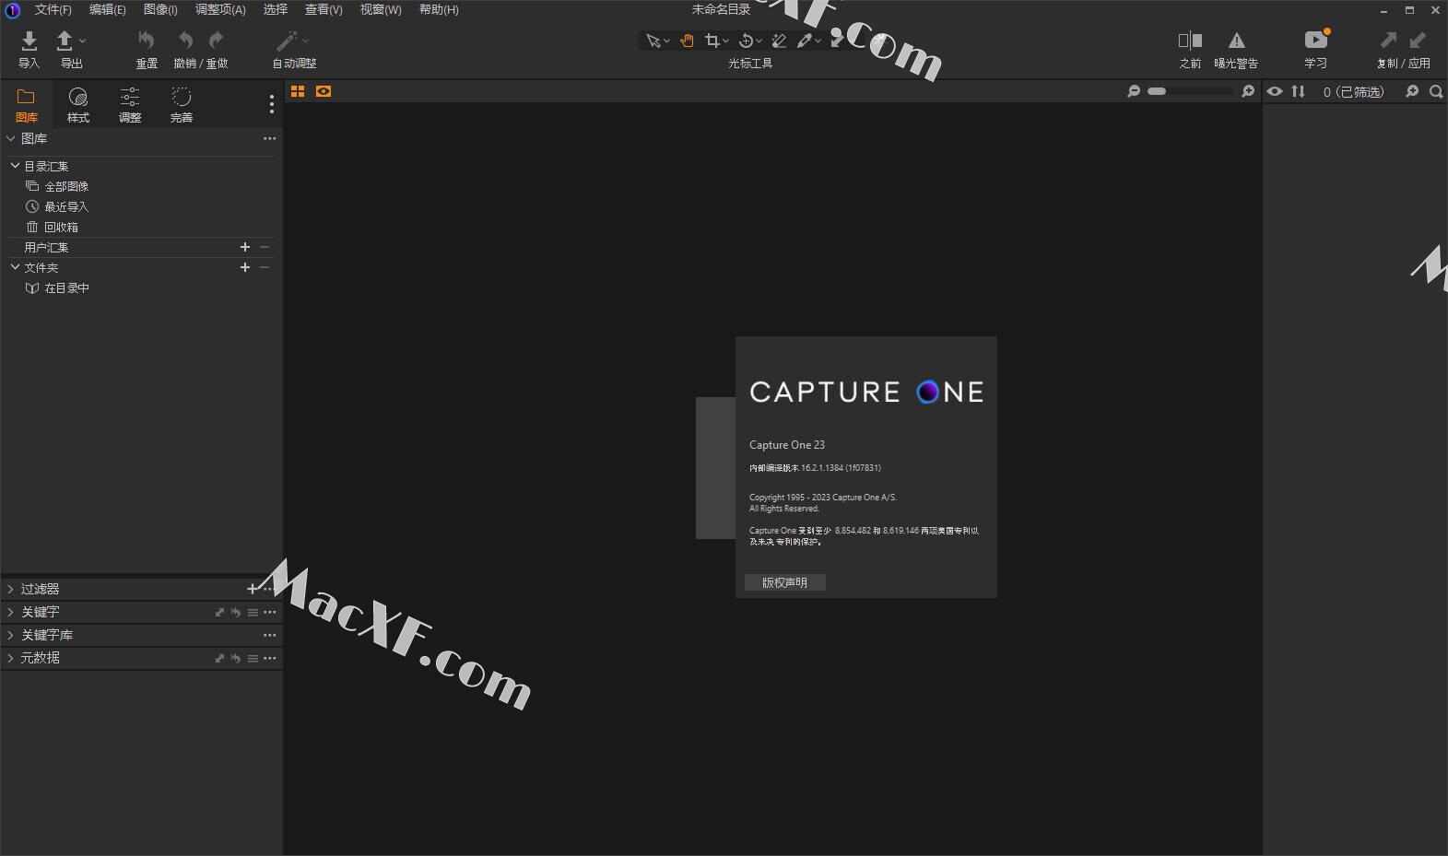Select the arrow pointer cursor tool
The height and width of the screenshot is (856, 1448).
[x=653, y=41]
